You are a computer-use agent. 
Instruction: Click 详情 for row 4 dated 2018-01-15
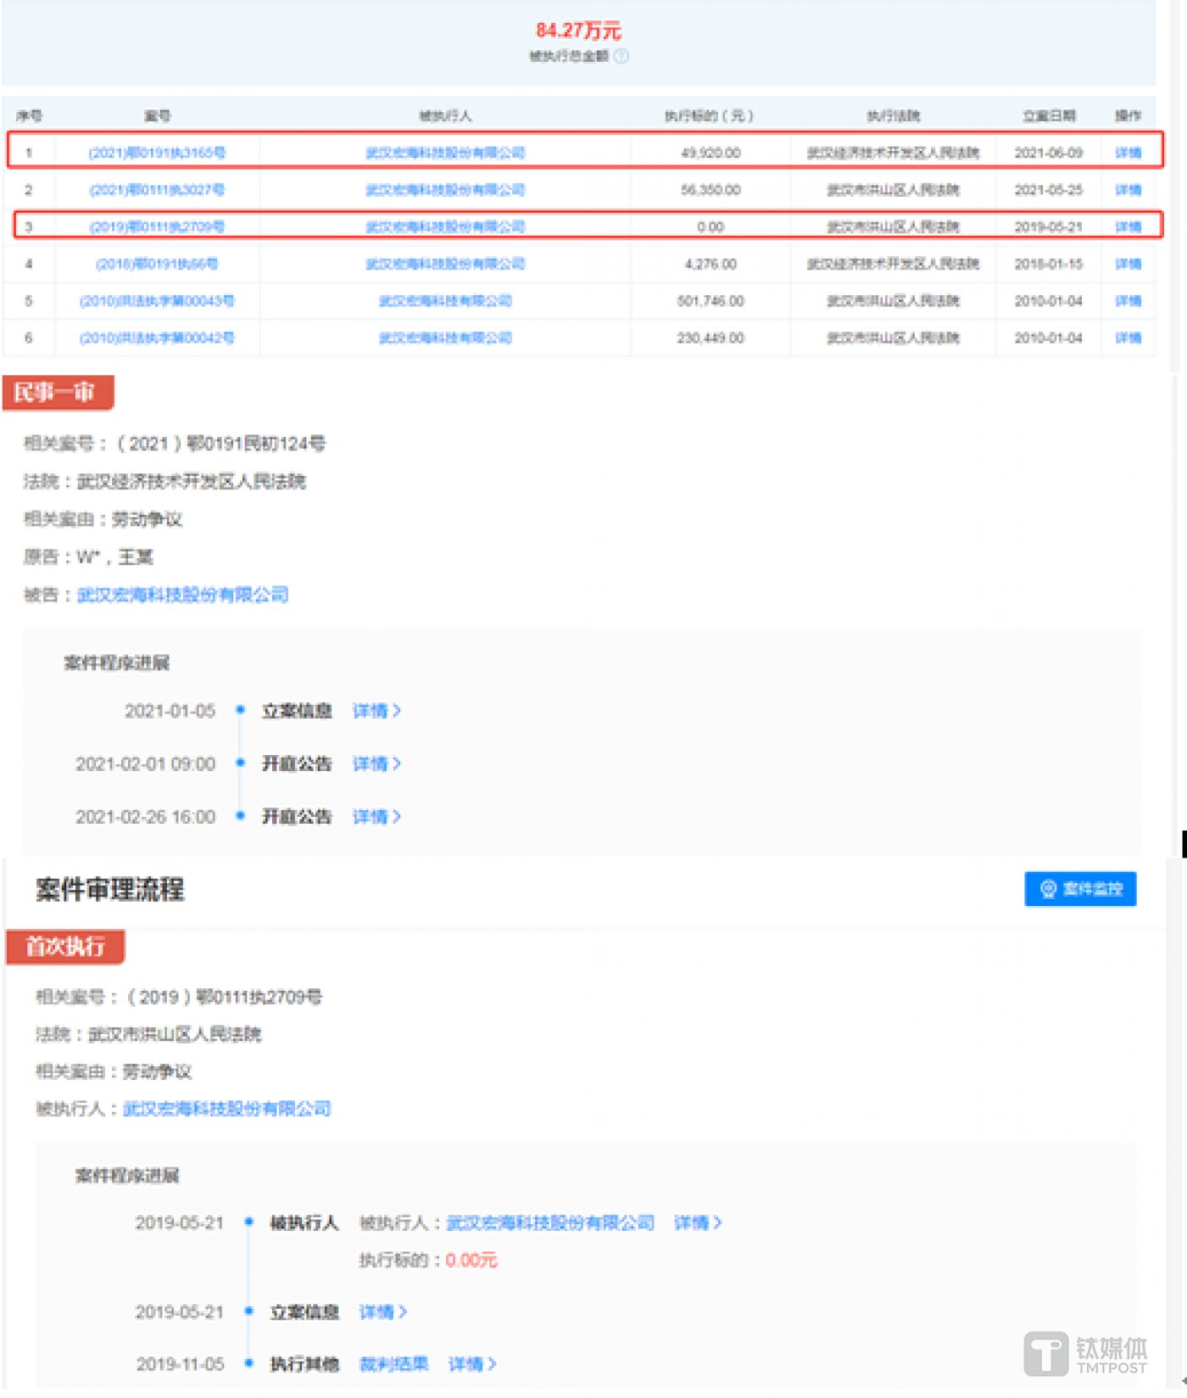(1128, 264)
